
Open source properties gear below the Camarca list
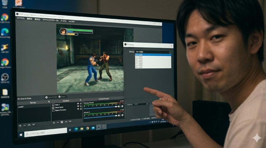tap(62, 122)
